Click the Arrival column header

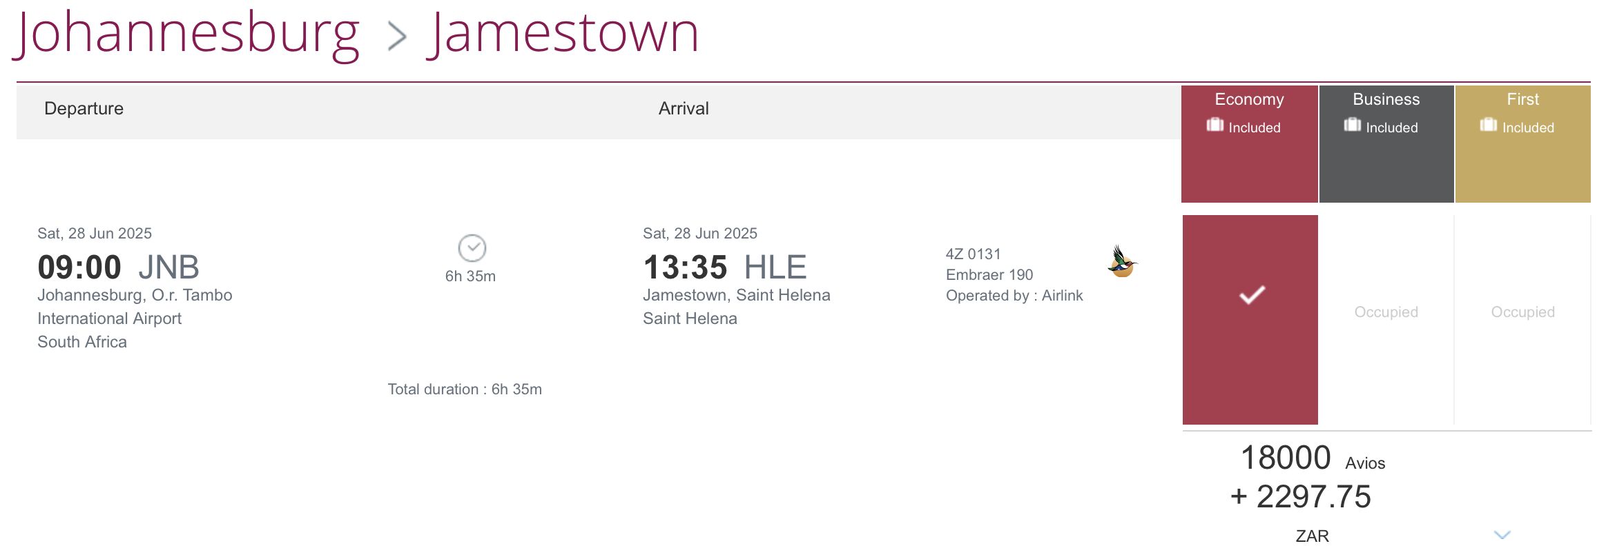684,108
